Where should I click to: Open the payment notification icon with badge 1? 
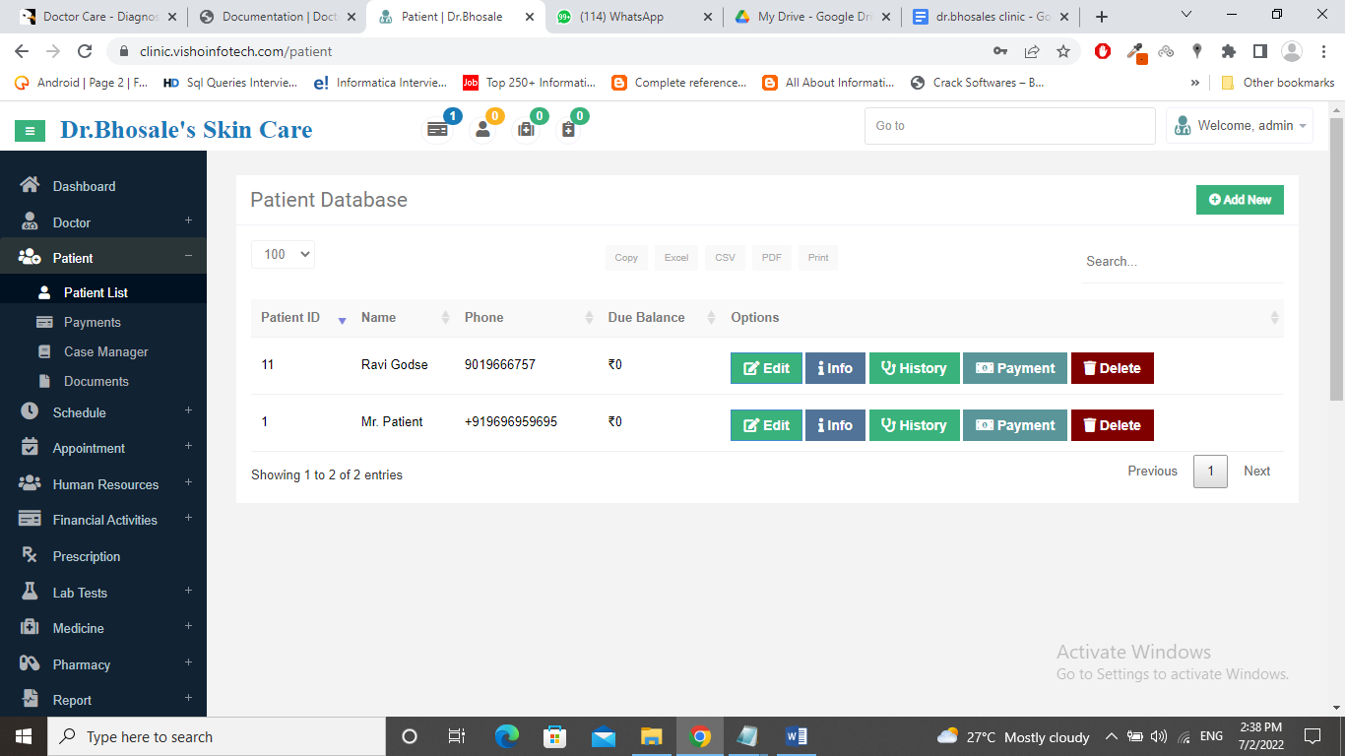pos(437,129)
